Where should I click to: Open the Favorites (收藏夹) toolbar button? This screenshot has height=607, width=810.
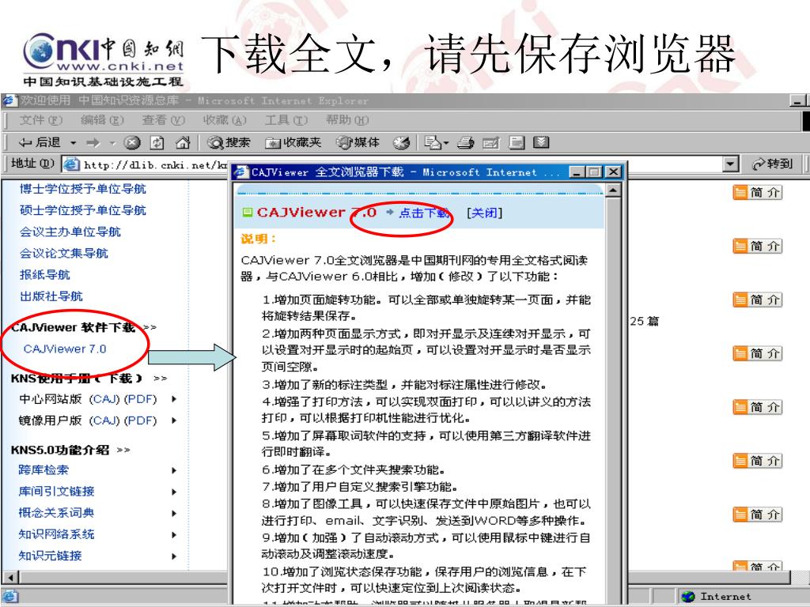tap(293, 142)
